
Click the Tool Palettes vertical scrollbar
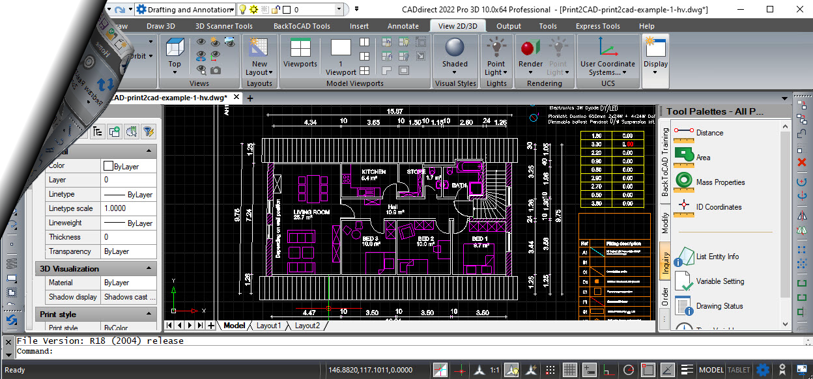click(784, 225)
